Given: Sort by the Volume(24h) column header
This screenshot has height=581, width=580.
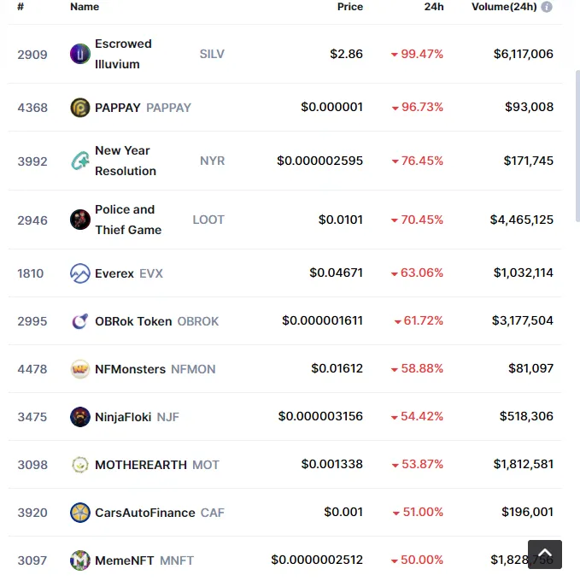Looking at the screenshot, I should (x=504, y=7).
